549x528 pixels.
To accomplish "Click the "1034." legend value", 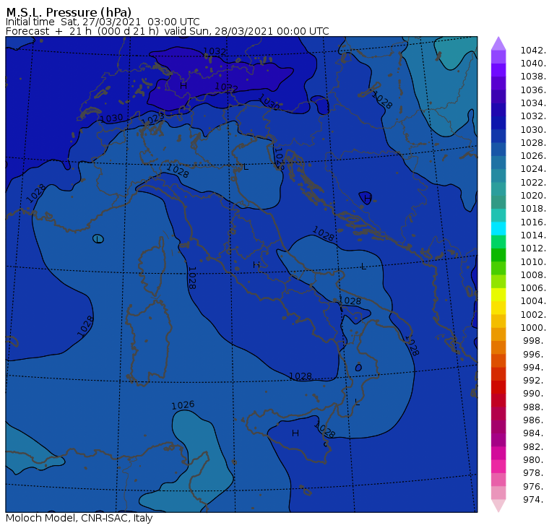I will (533, 103).
